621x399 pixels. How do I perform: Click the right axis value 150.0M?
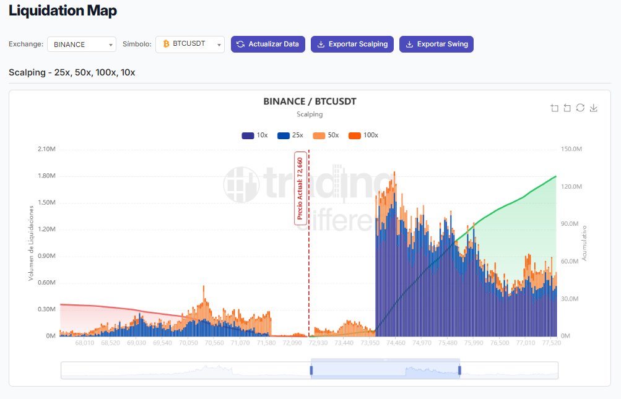point(571,149)
